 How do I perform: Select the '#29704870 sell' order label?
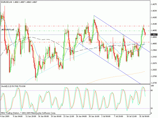(x=8, y=30)
